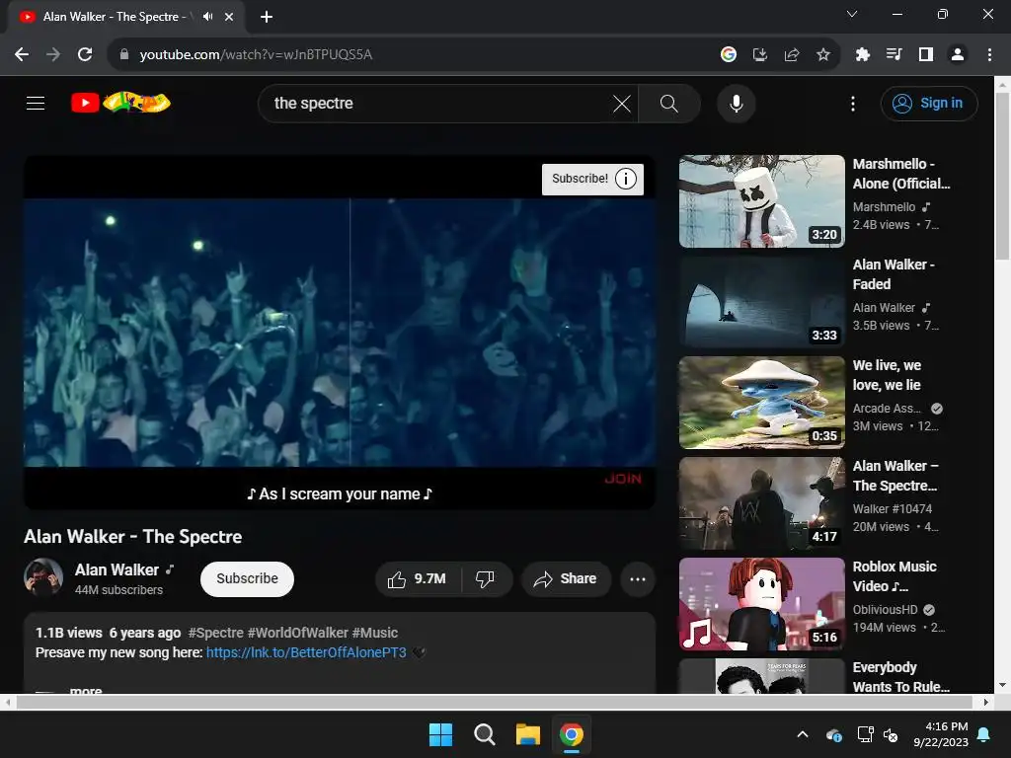Open Alan Walker Faded thumbnail
This screenshot has height=758, width=1011.
coord(761,302)
